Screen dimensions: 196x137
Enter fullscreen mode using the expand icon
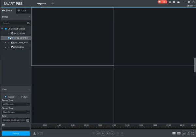pos(193,133)
